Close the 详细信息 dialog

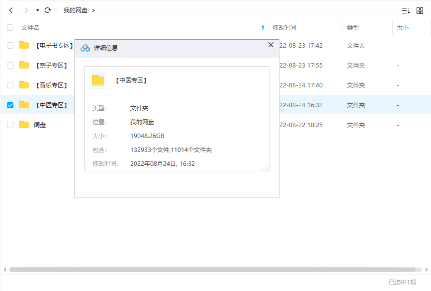pos(271,45)
